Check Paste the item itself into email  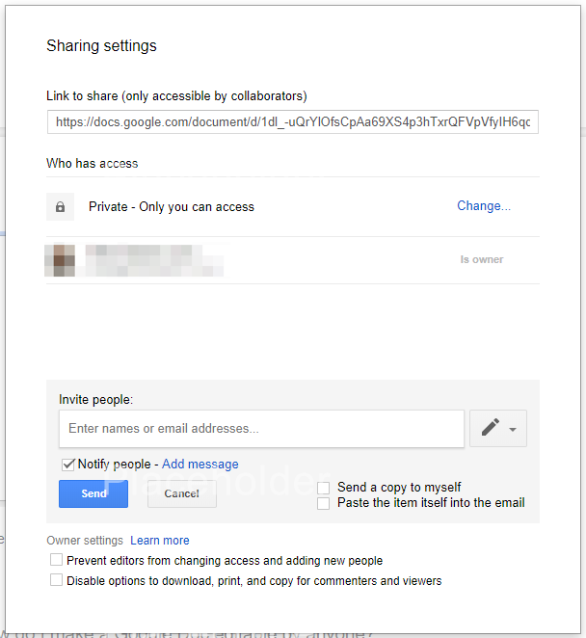(324, 503)
